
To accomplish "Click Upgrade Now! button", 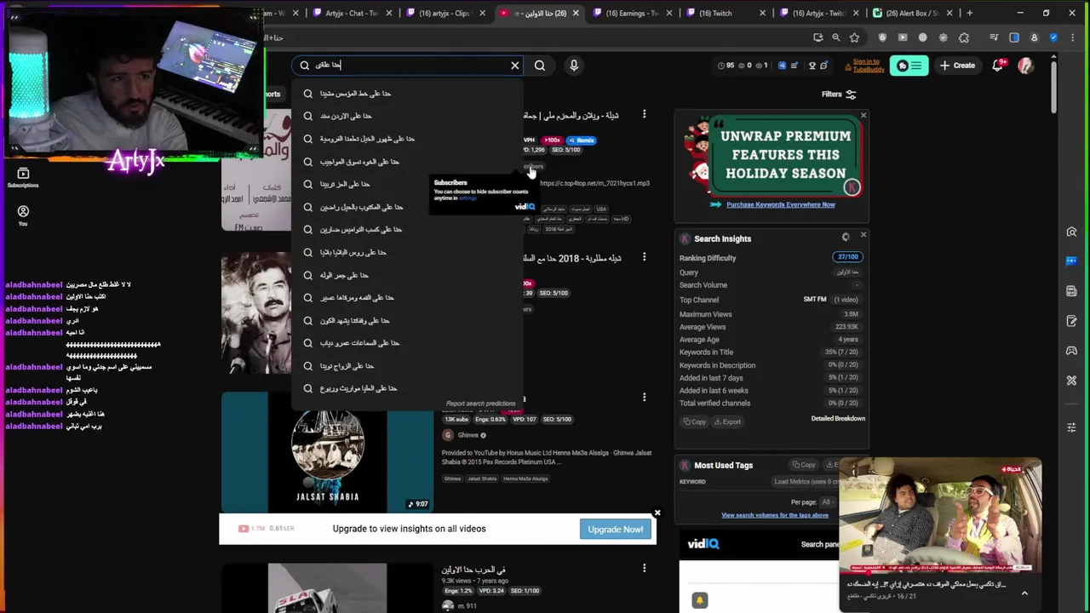I will pyautogui.click(x=615, y=530).
